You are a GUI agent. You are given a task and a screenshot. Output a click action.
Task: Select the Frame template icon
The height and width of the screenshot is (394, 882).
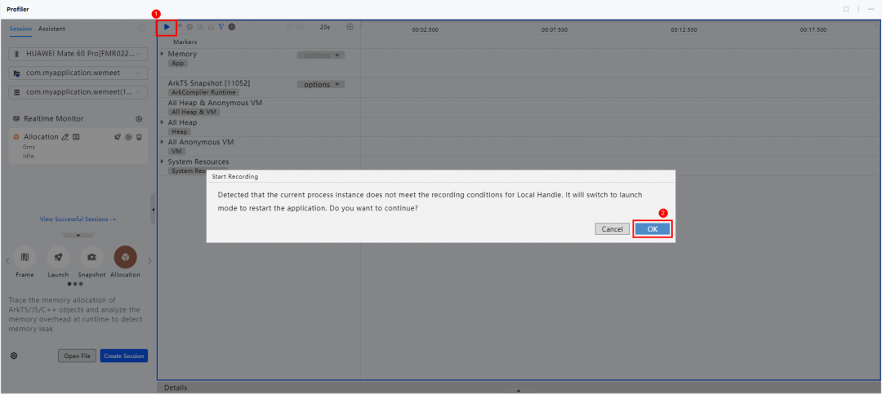pos(24,257)
